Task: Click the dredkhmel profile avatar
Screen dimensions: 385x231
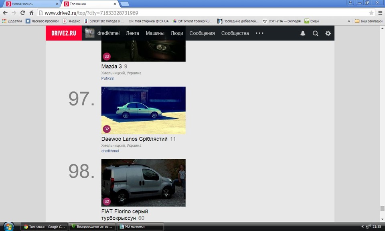Action: click(x=90, y=33)
